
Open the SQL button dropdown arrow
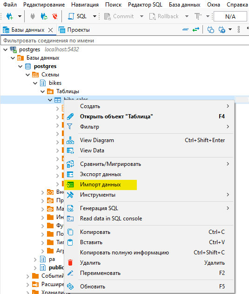(x=94, y=16)
